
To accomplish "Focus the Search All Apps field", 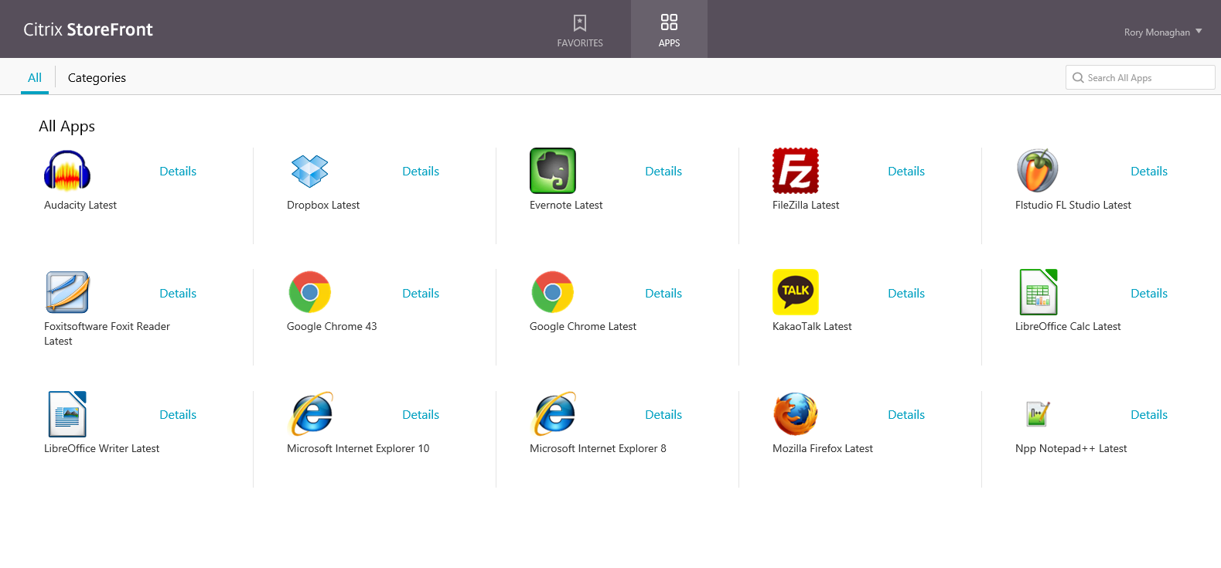I will [x=1140, y=77].
